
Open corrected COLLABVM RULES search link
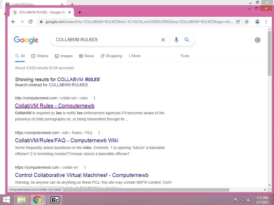[78, 80]
